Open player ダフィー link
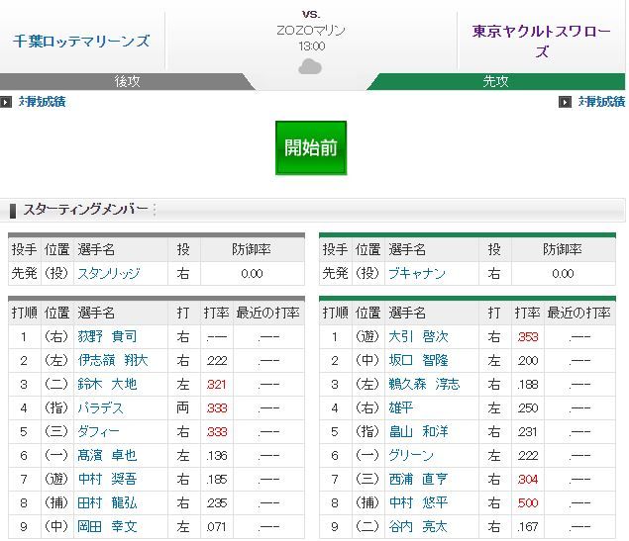This screenshot has height=541, width=629. tap(98, 431)
